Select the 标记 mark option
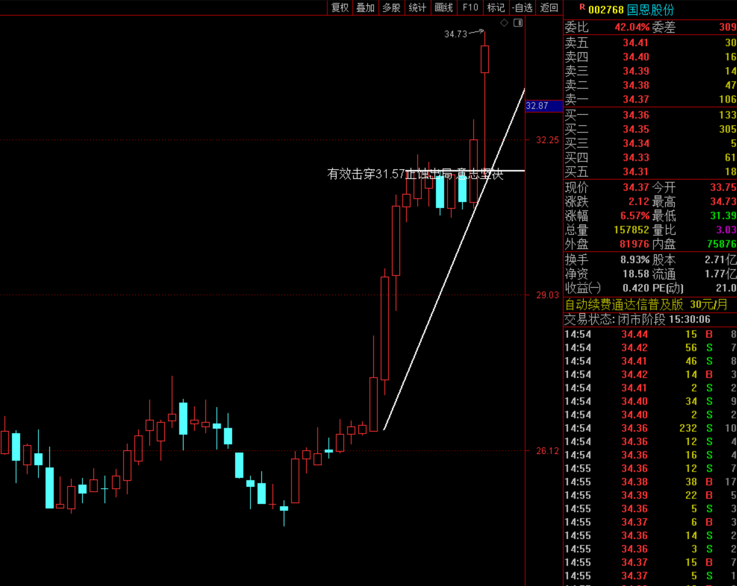This screenshot has height=586, width=737. click(x=496, y=7)
